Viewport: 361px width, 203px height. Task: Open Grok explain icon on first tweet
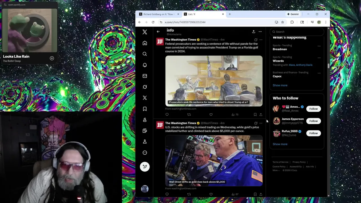(x=256, y=40)
